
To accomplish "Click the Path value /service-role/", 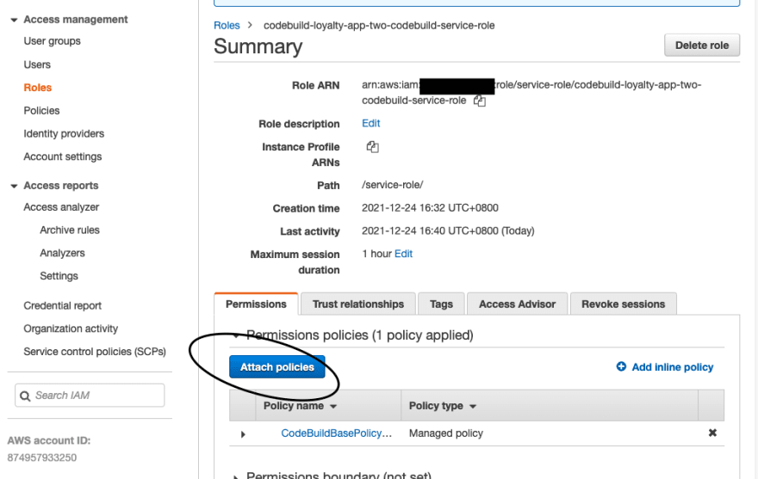I will 393,185.
